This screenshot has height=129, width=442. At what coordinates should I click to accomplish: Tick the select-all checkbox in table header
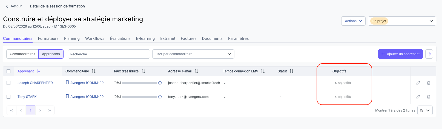coord(8,71)
